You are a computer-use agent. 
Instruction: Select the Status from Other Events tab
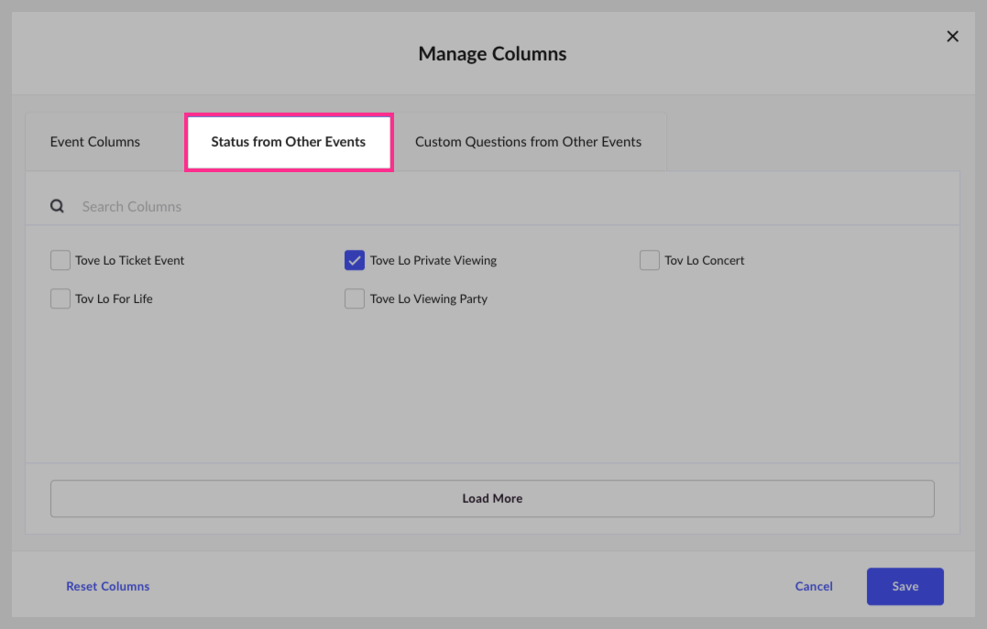[289, 142]
